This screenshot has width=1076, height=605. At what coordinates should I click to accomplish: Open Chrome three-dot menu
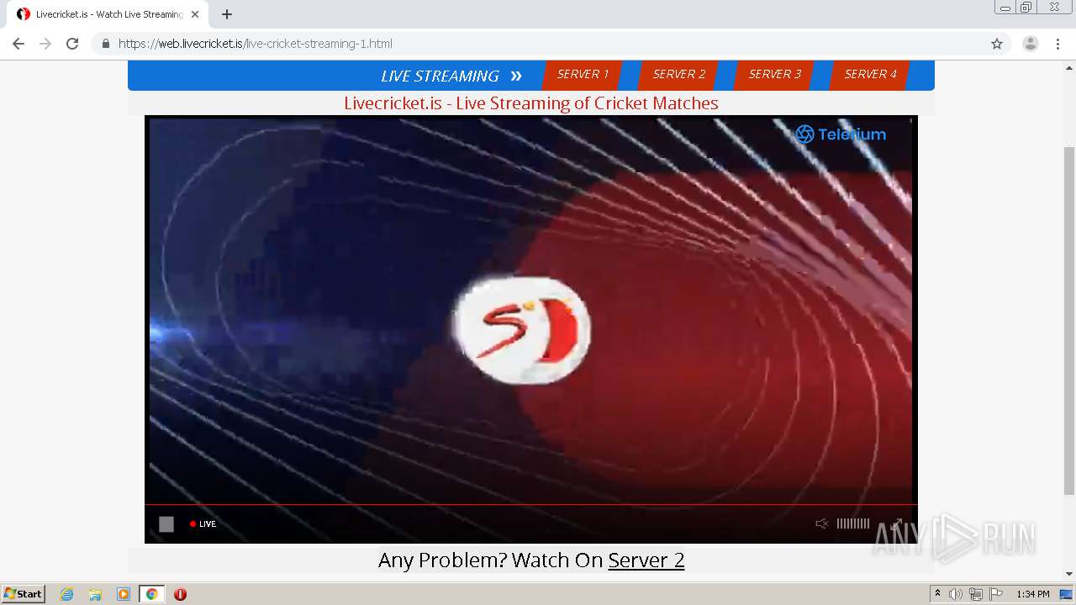pyautogui.click(x=1058, y=44)
